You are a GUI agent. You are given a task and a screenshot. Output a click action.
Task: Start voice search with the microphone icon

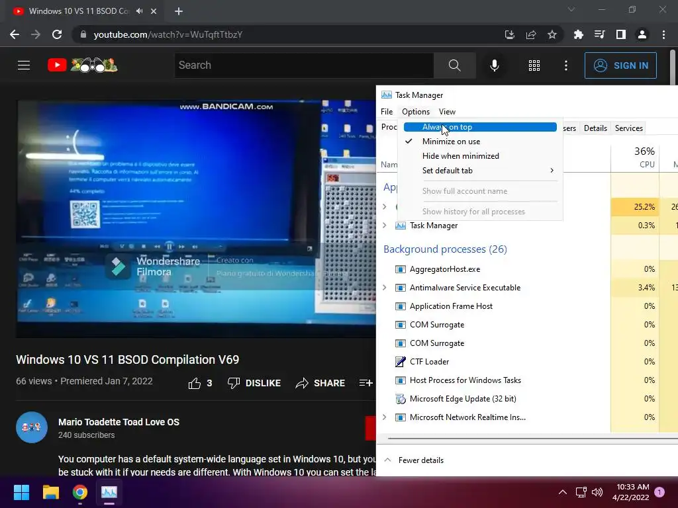click(495, 65)
